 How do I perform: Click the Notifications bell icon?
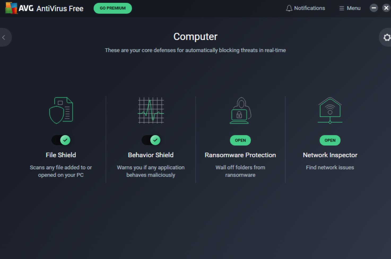click(289, 8)
